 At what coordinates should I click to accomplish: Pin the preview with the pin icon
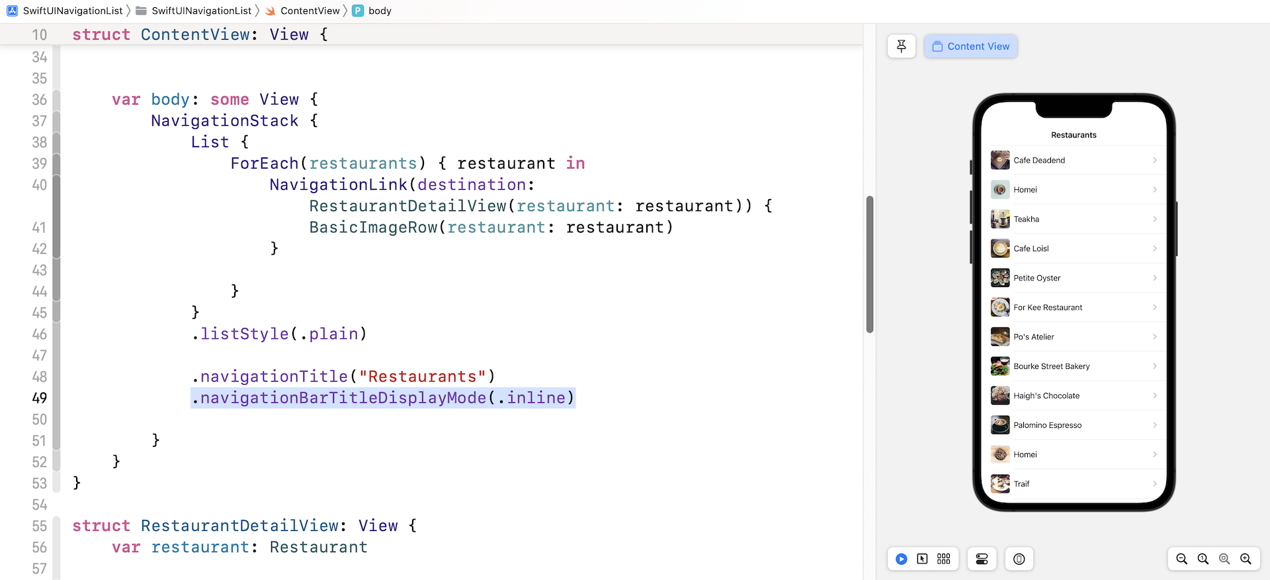coord(901,46)
